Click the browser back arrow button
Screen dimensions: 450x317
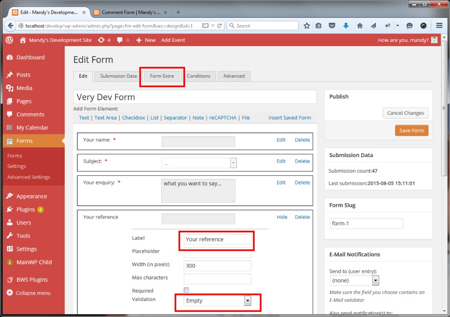pyautogui.click(x=10, y=26)
